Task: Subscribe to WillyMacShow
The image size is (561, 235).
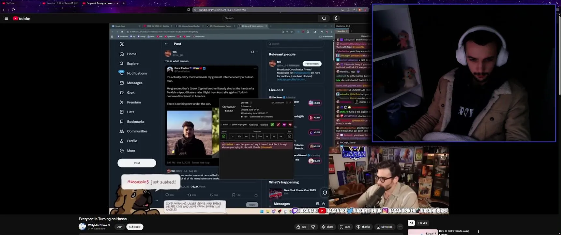Action: point(135,227)
